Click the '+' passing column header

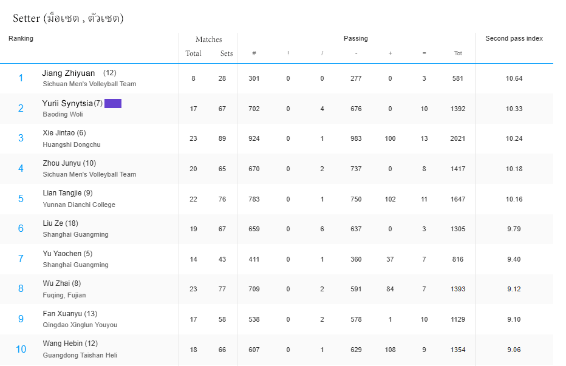coord(390,53)
